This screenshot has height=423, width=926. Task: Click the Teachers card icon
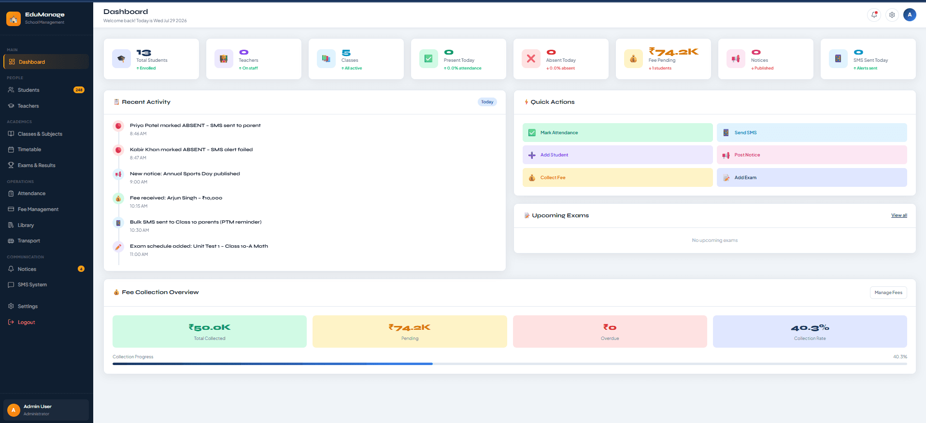click(224, 59)
